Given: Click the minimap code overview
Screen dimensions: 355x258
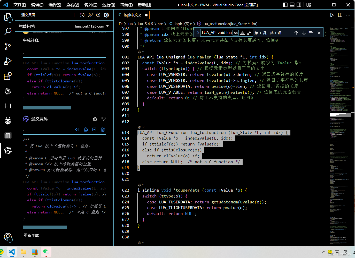Looking at the screenshot, I should pos(340,136).
